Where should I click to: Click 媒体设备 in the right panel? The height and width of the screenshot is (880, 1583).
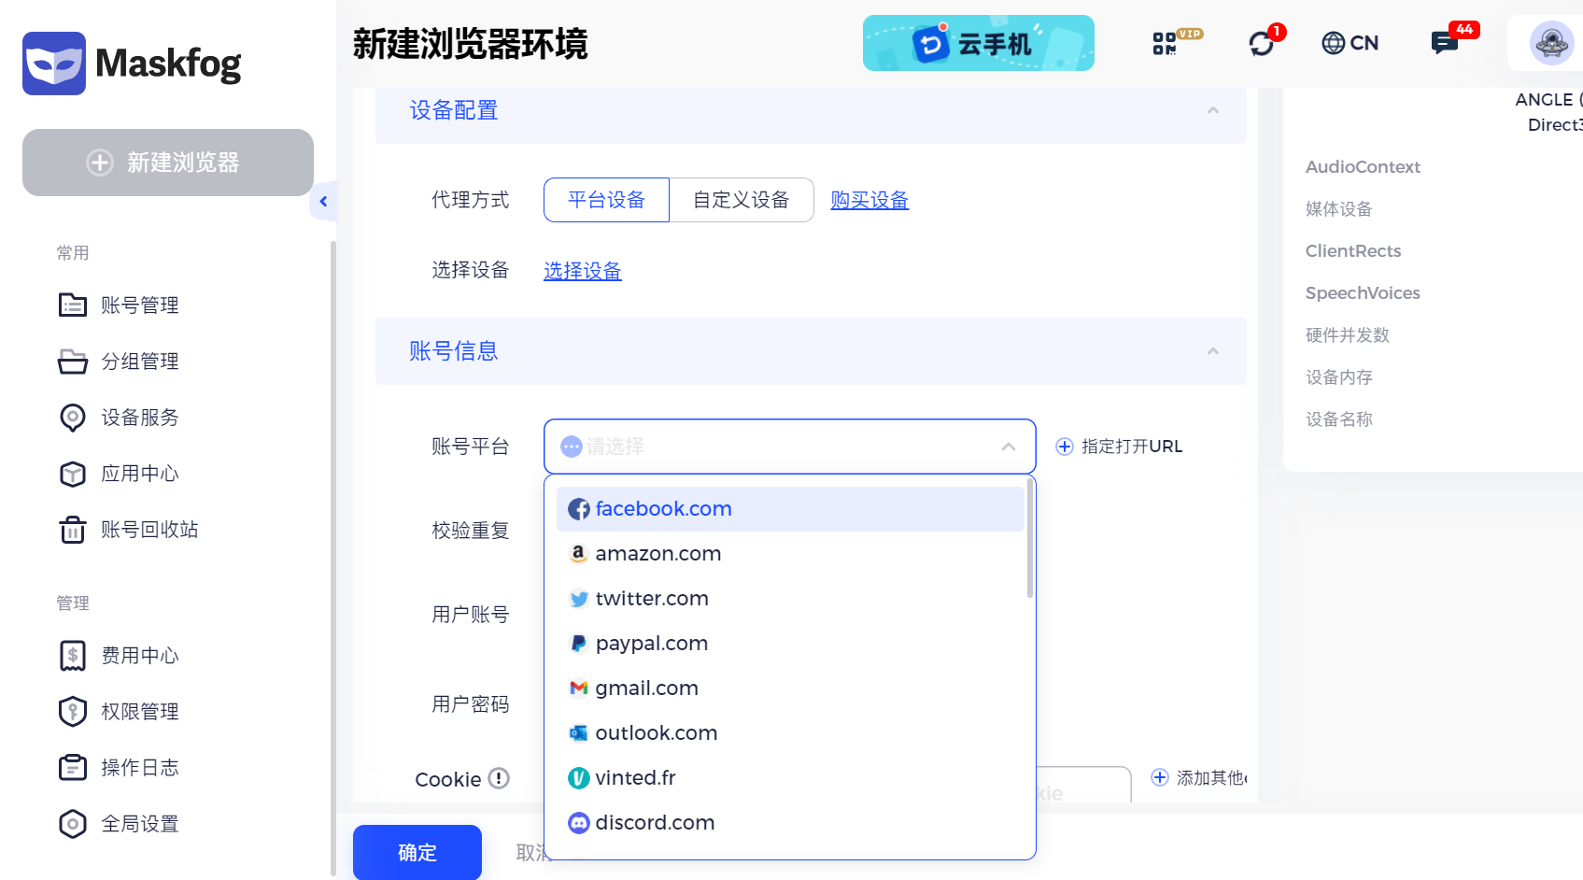click(x=1339, y=209)
